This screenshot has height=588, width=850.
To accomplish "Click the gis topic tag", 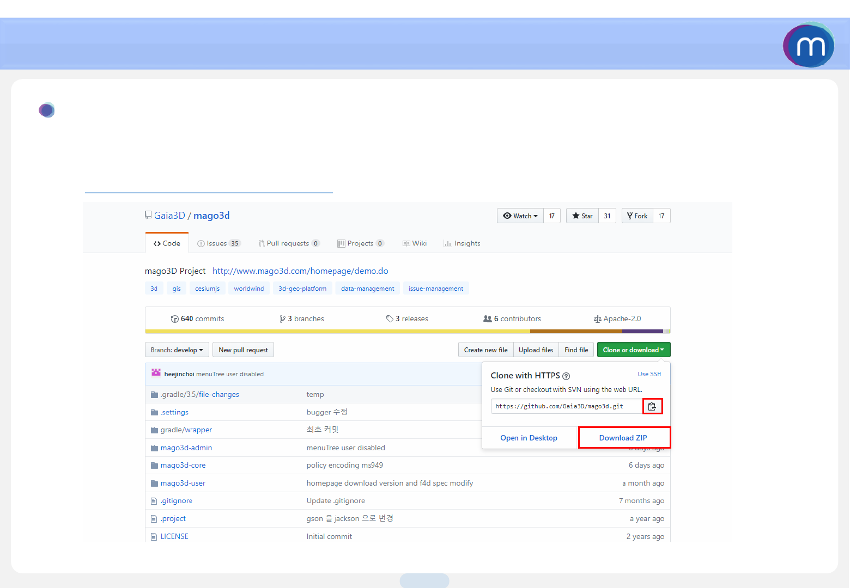I will tap(177, 289).
